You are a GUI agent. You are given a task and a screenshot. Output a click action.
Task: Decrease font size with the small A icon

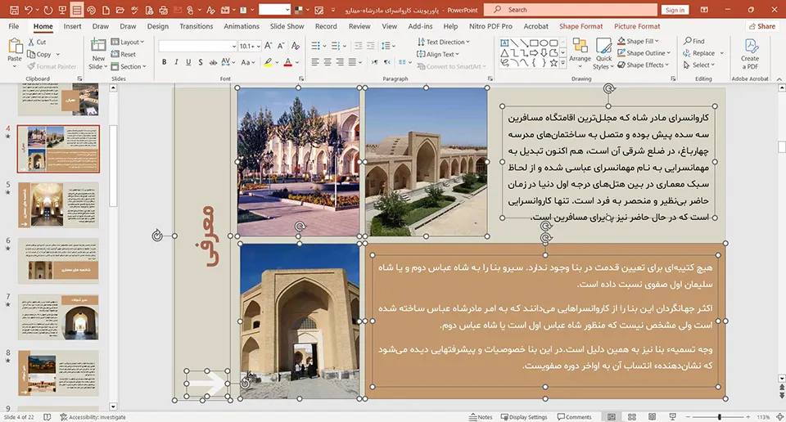281,46
